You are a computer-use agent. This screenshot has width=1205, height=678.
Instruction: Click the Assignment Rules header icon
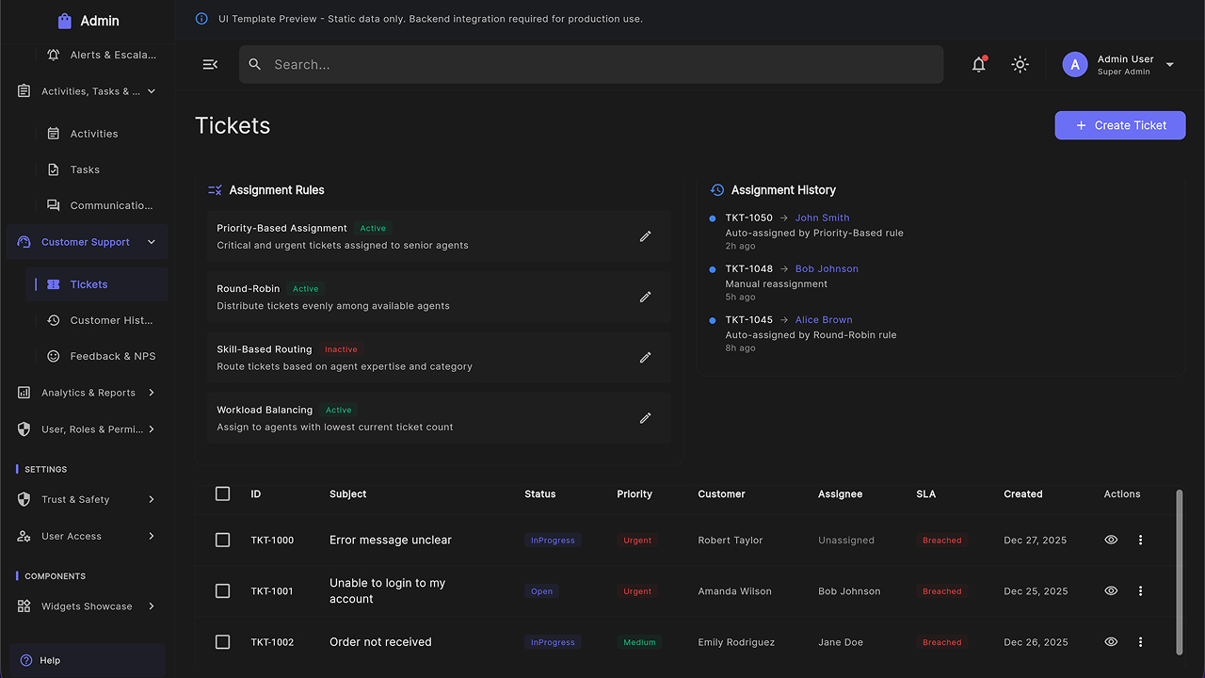coord(215,190)
